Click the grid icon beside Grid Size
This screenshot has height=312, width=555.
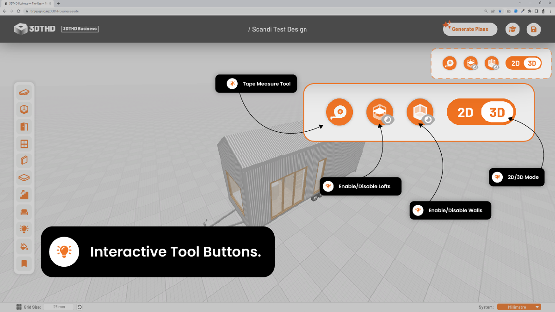19,307
